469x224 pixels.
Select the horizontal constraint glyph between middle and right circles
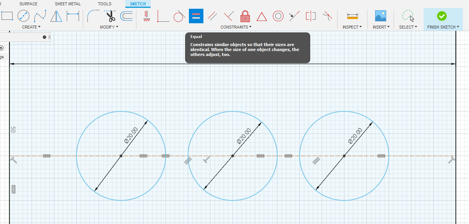pyautogui.click(x=288, y=156)
